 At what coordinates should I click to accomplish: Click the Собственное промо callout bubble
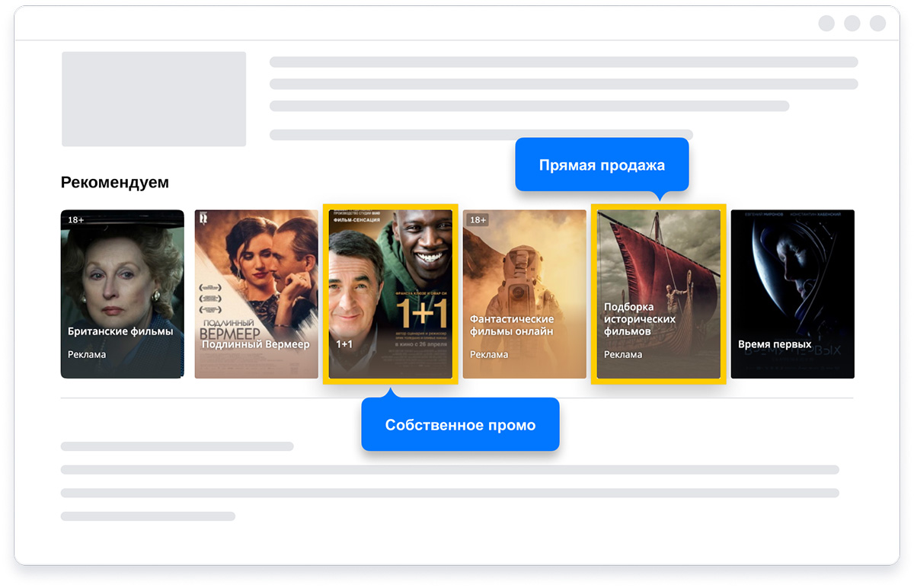[x=460, y=425]
